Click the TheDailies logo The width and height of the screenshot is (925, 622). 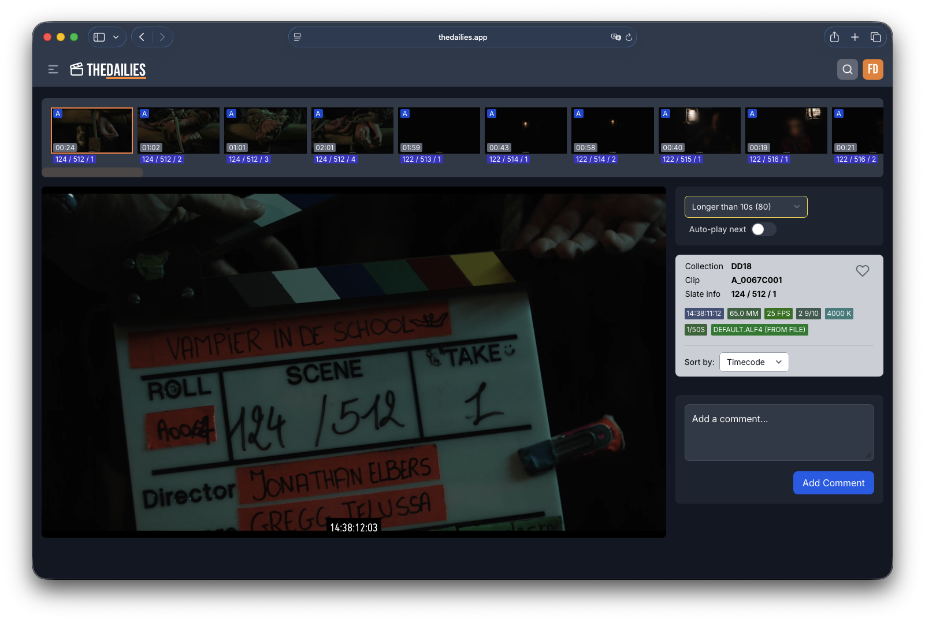108,70
